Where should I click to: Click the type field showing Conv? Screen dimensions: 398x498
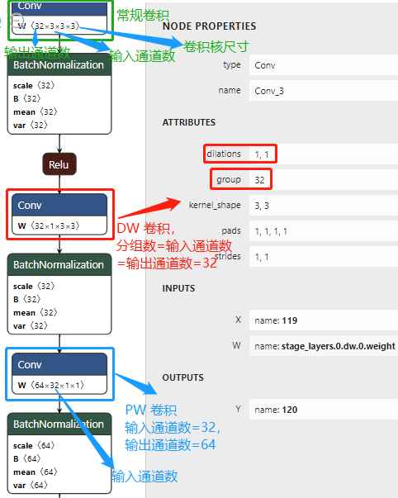click(x=324, y=65)
